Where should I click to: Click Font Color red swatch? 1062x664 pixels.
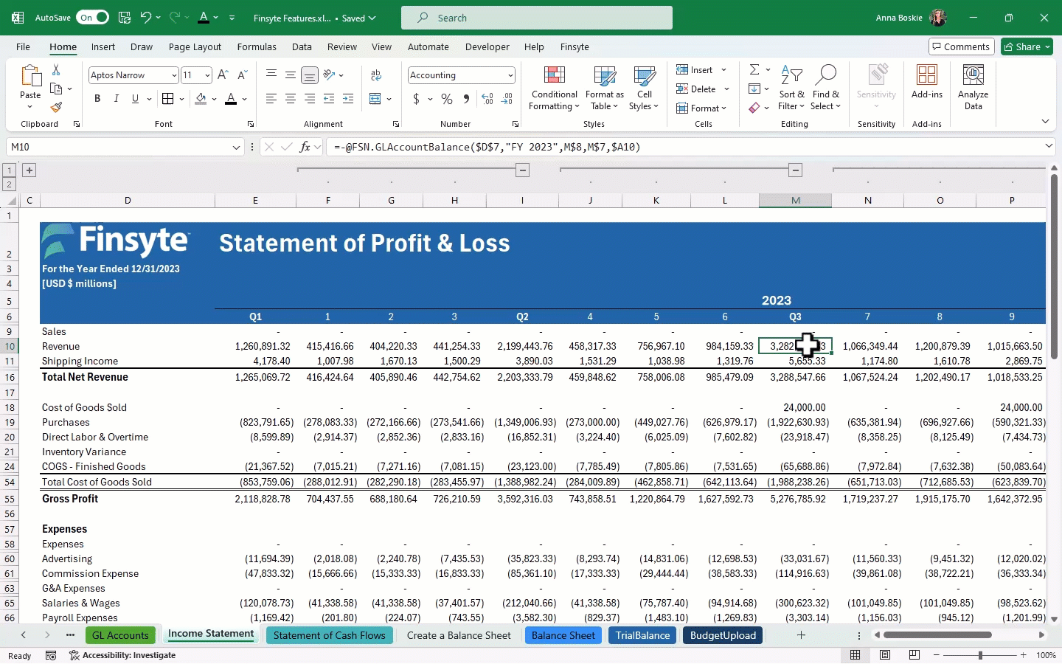(231, 99)
